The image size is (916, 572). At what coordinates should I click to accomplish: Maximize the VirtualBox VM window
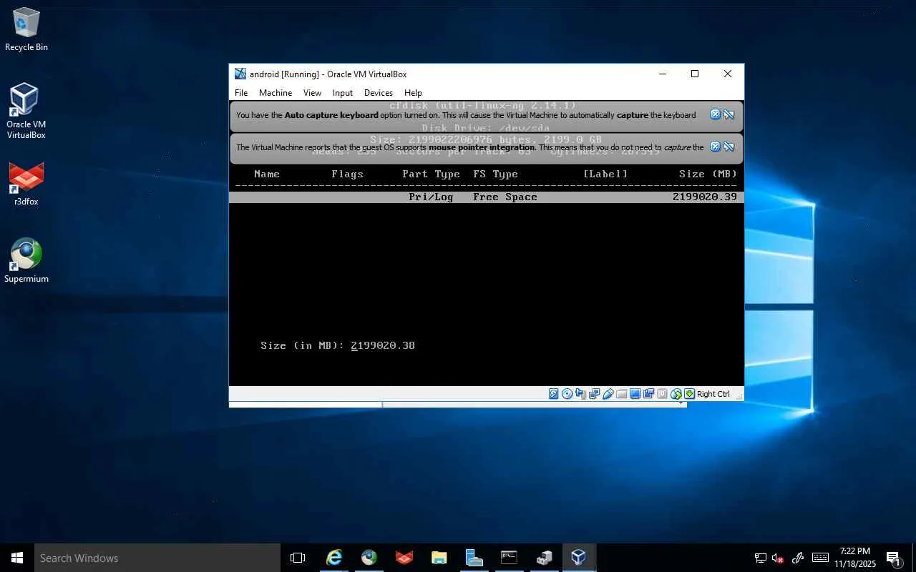click(x=695, y=74)
